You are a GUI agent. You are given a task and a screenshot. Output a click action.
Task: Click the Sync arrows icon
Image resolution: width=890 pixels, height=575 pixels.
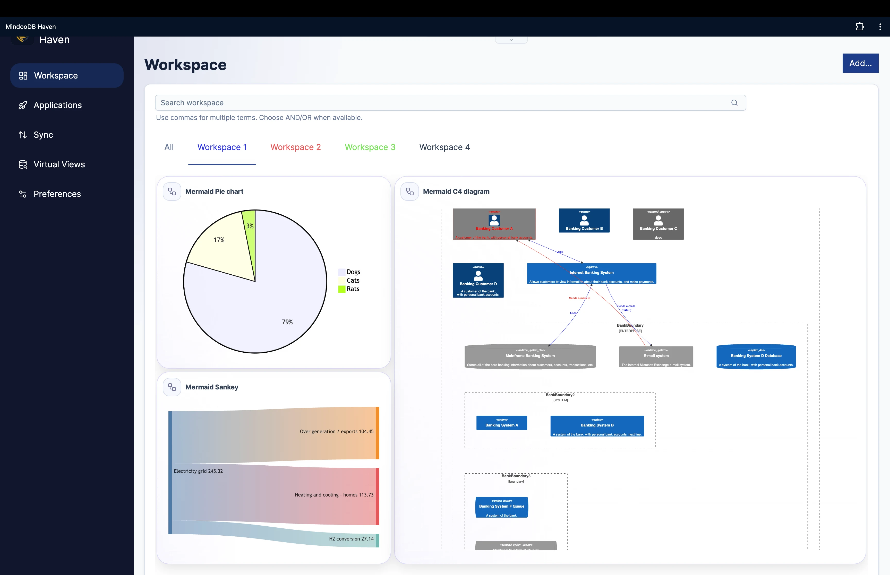coord(23,135)
